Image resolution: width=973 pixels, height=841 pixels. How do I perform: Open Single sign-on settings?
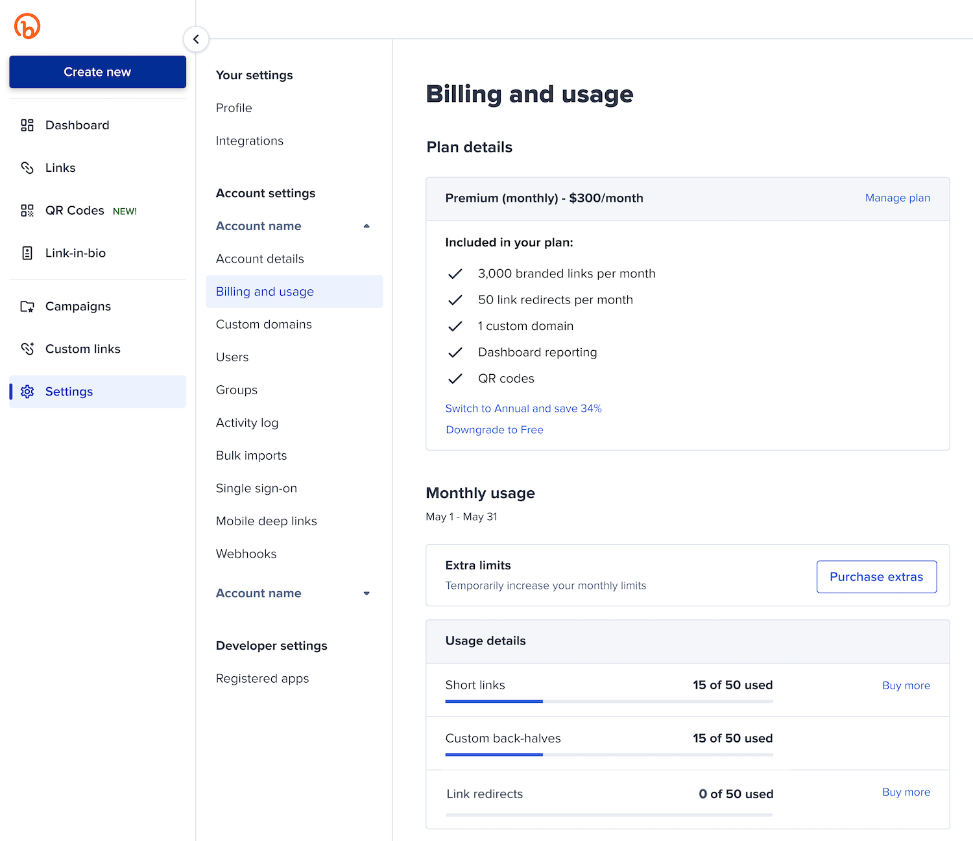257,488
